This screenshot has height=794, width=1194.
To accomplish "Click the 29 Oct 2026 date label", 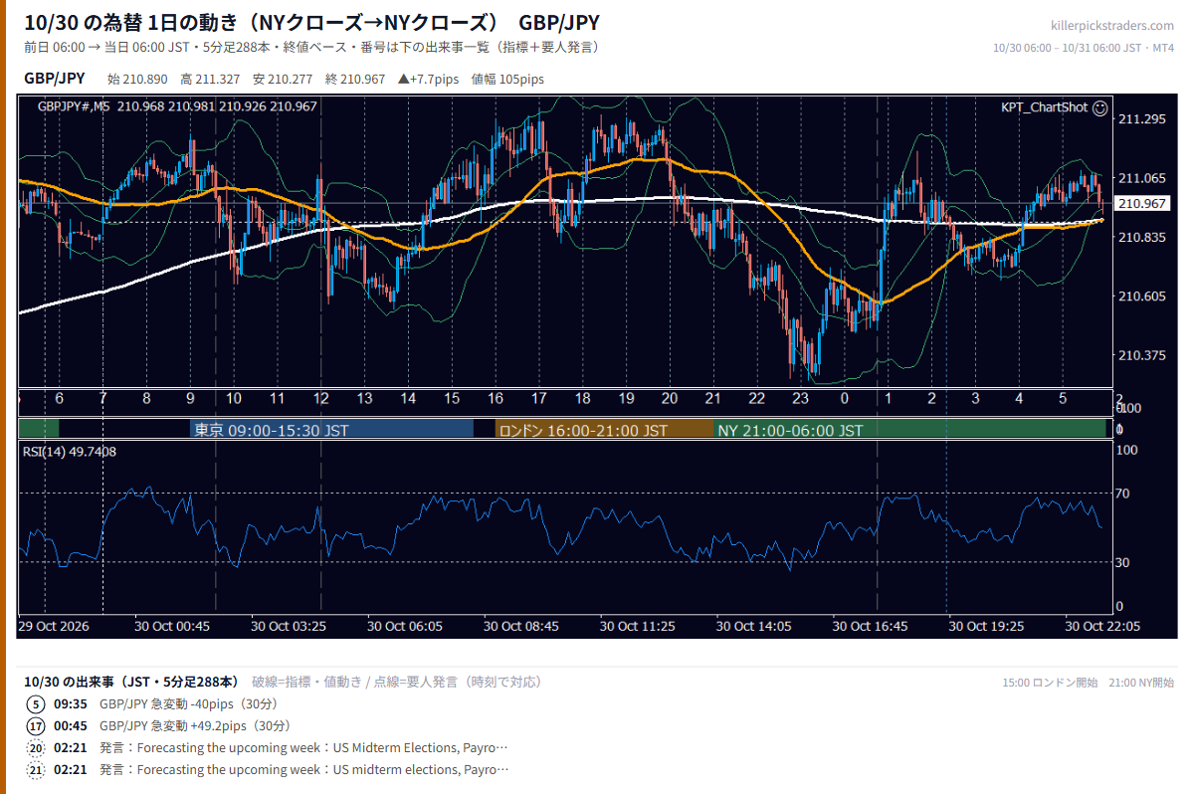I will pyautogui.click(x=53, y=627).
